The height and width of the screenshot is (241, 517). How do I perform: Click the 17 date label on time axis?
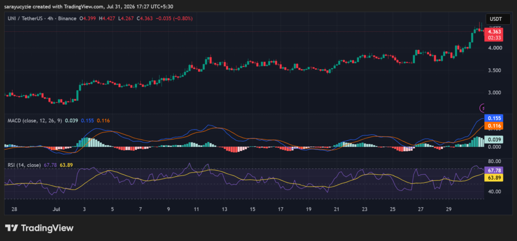281,209
